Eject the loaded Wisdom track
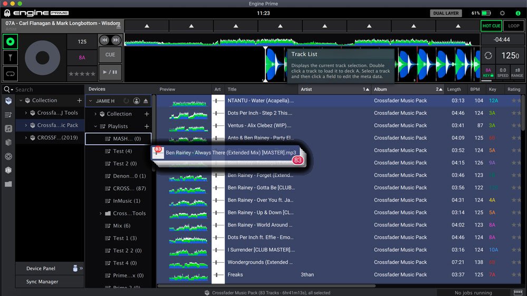527x296 pixels. click(x=118, y=26)
